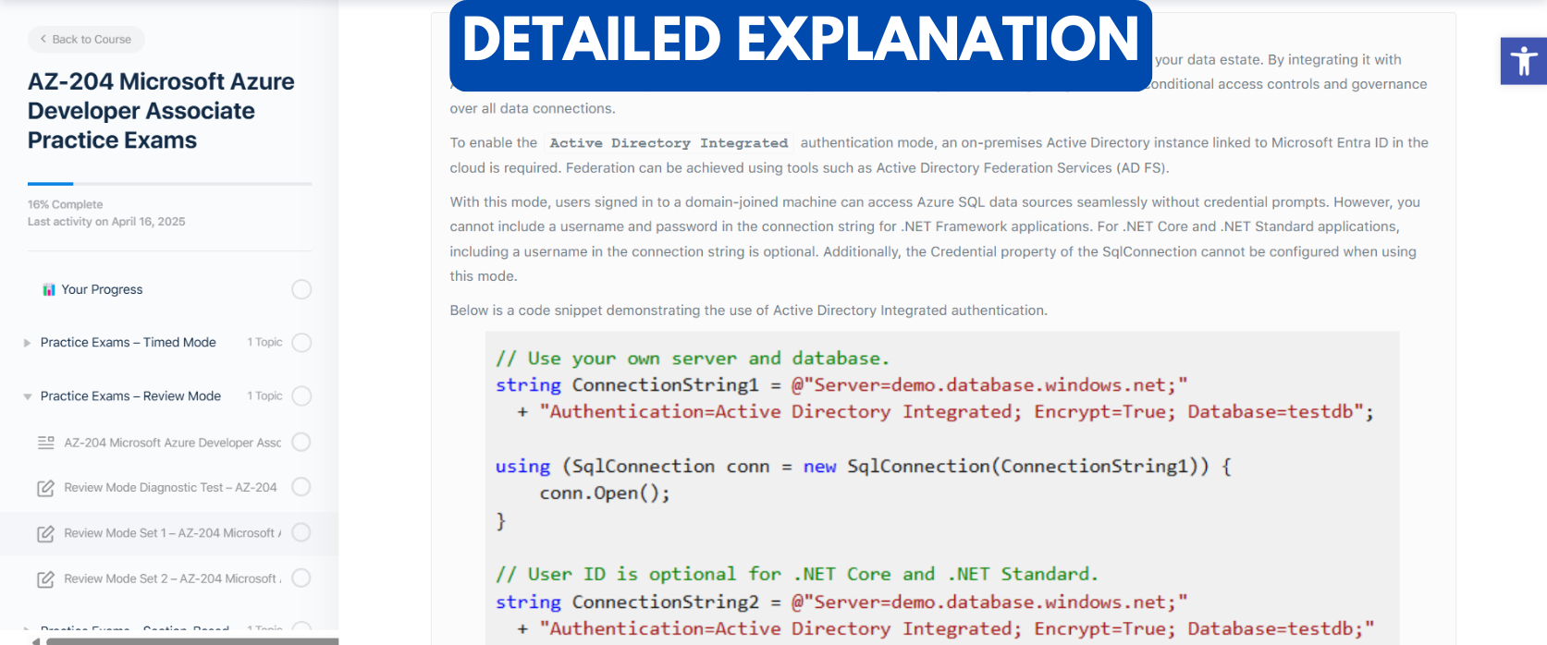Toggle completion circle for Review Mode Diagnostic Test

pyautogui.click(x=301, y=487)
